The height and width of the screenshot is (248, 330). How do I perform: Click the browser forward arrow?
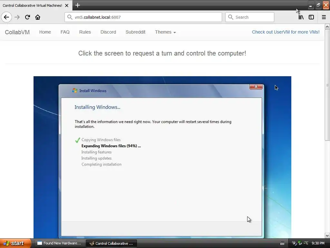[17, 17]
